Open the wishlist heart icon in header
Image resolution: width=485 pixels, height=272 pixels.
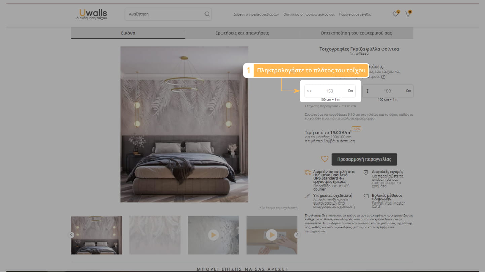pos(396,14)
